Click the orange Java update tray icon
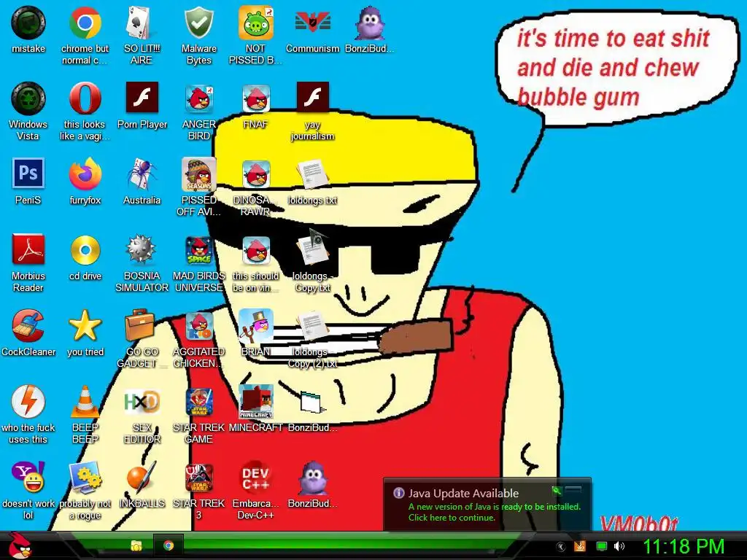The width and height of the screenshot is (747, 560). point(580,546)
